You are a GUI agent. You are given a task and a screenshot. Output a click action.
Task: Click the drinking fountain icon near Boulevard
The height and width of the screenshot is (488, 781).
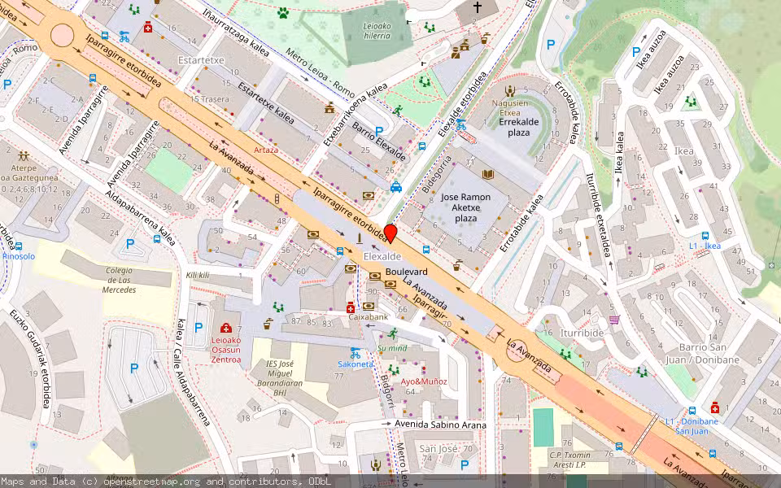point(458,265)
